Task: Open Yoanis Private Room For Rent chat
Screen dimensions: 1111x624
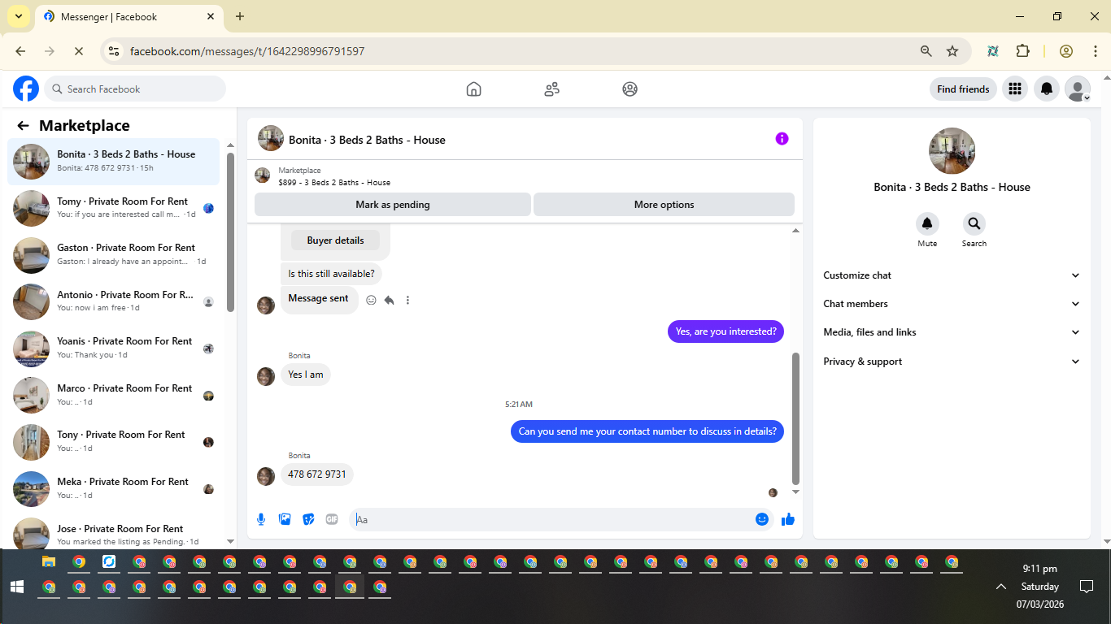Action: click(x=114, y=348)
